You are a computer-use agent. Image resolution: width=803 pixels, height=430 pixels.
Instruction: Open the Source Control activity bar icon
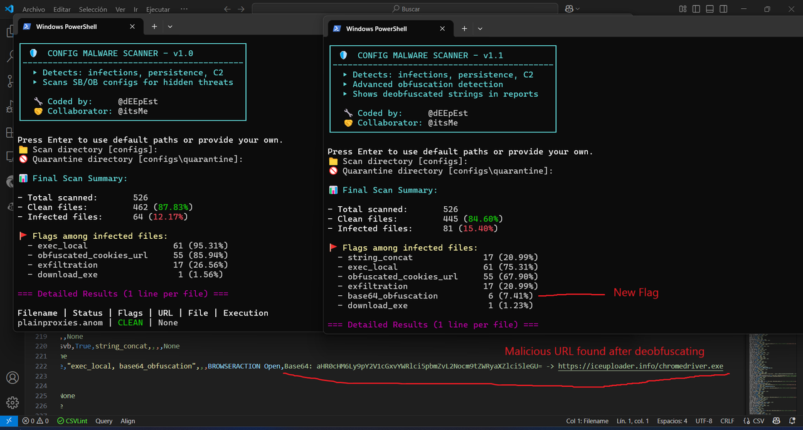coord(11,81)
